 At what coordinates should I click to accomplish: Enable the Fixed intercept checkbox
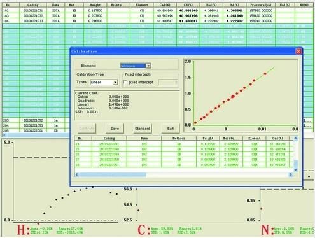coord(125,82)
